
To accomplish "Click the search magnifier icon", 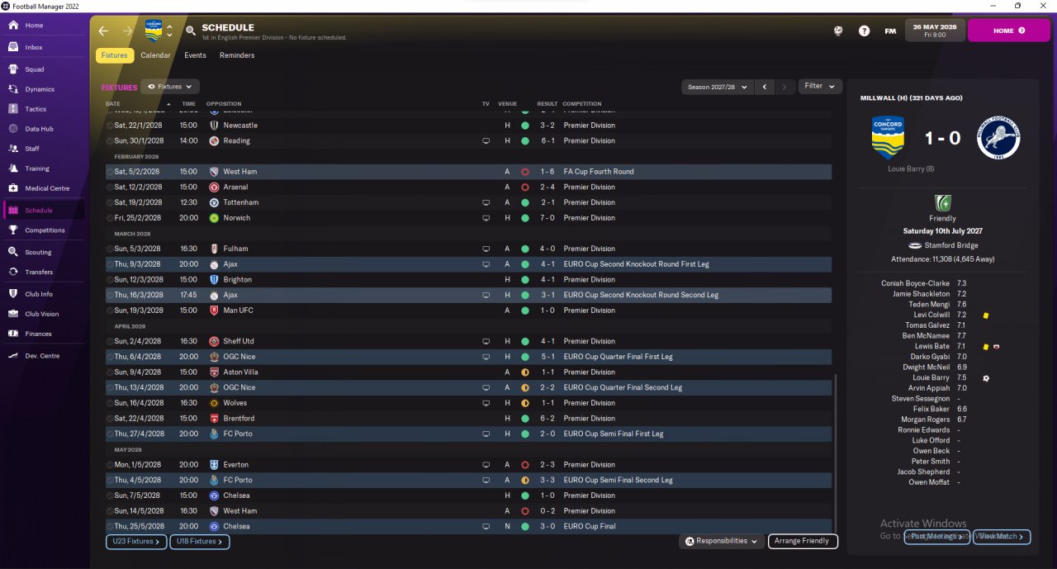I will (191, 31).
